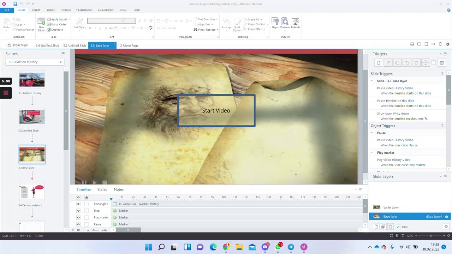Open the Insert ribbon tab
Screen dimensions: 452x254
(36, 10)
